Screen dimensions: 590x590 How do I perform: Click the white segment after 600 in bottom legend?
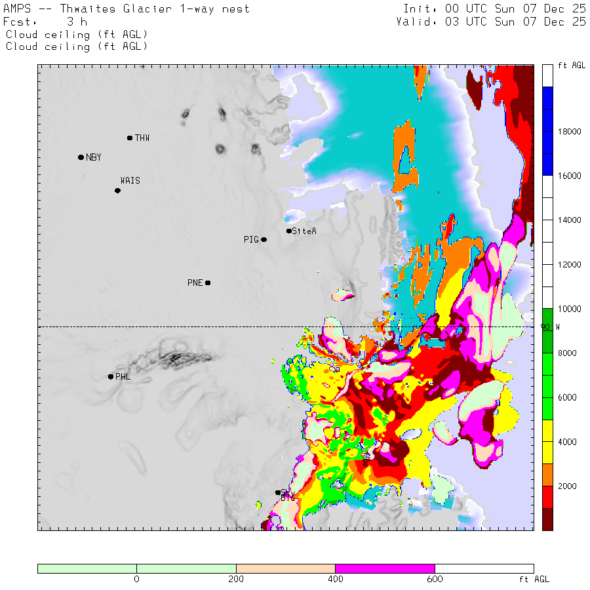(x=484, y=568)
